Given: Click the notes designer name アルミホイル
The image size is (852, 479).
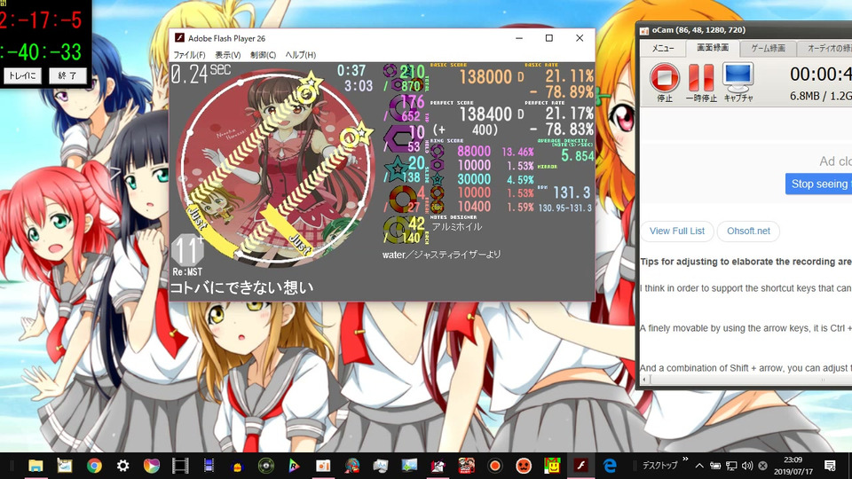Looking at the screenshot, I should click(456, 227).
